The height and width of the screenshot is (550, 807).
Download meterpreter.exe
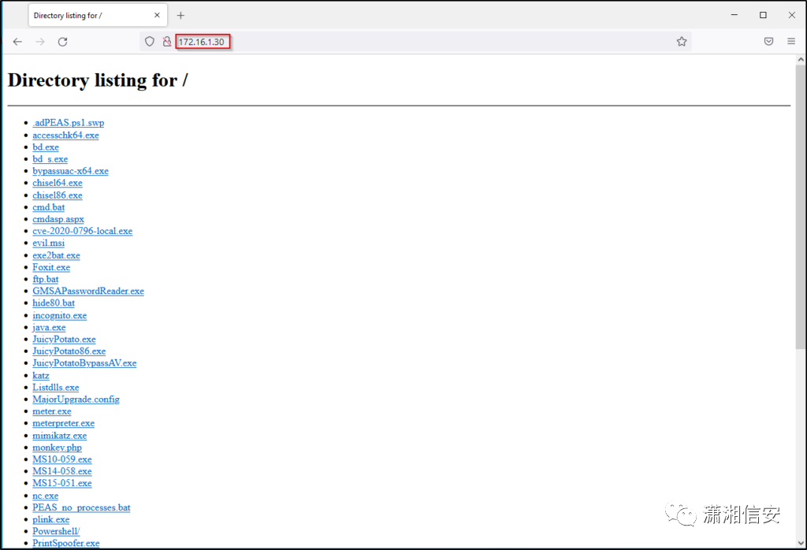coord(63,423)
